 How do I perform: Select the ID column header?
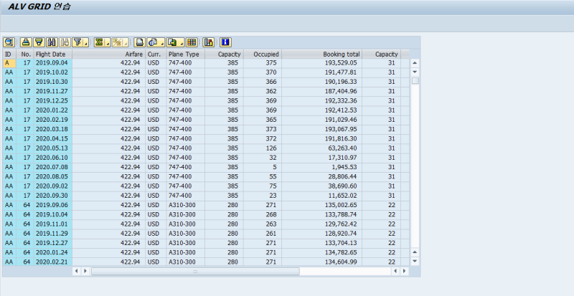9,54
